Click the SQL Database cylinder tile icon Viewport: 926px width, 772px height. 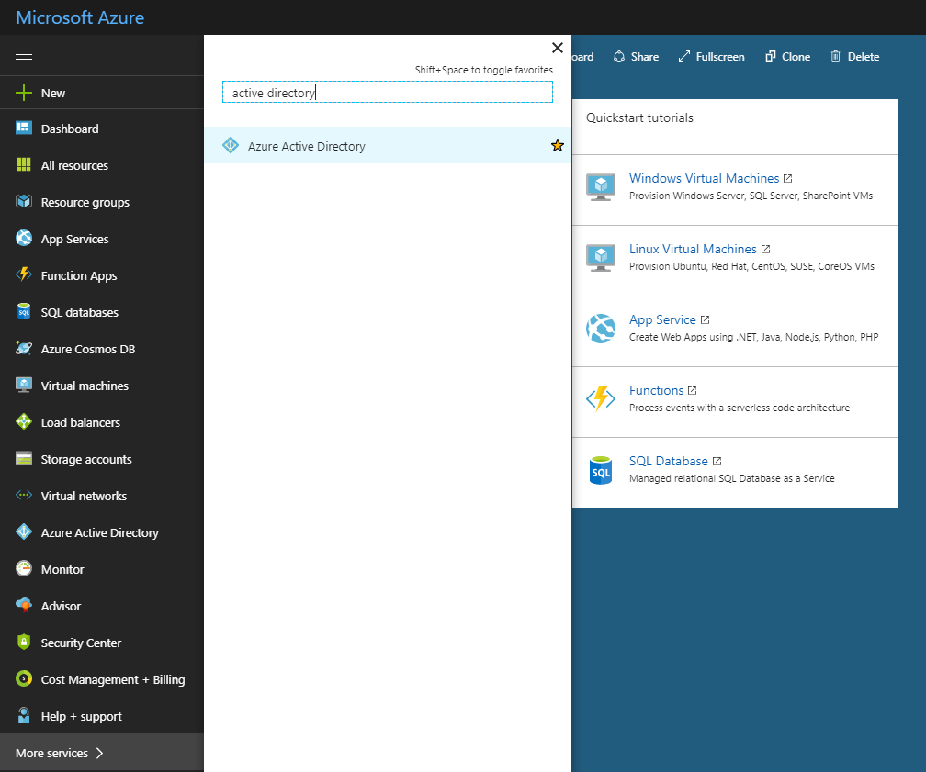(x=601, y=470)
